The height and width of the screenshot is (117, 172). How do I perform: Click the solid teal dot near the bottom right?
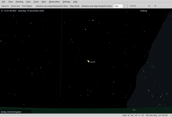coord(167,94)
